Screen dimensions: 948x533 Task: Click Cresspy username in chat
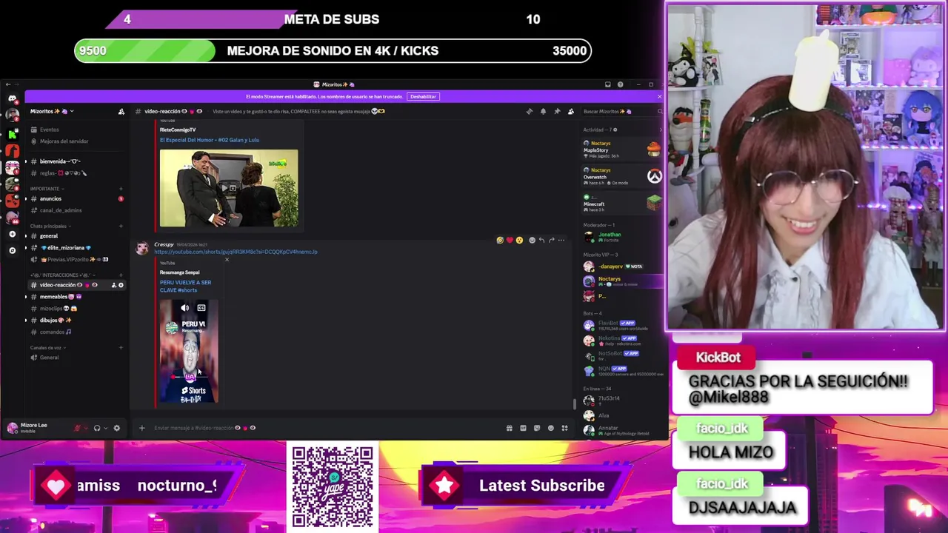tap(164, 244)
